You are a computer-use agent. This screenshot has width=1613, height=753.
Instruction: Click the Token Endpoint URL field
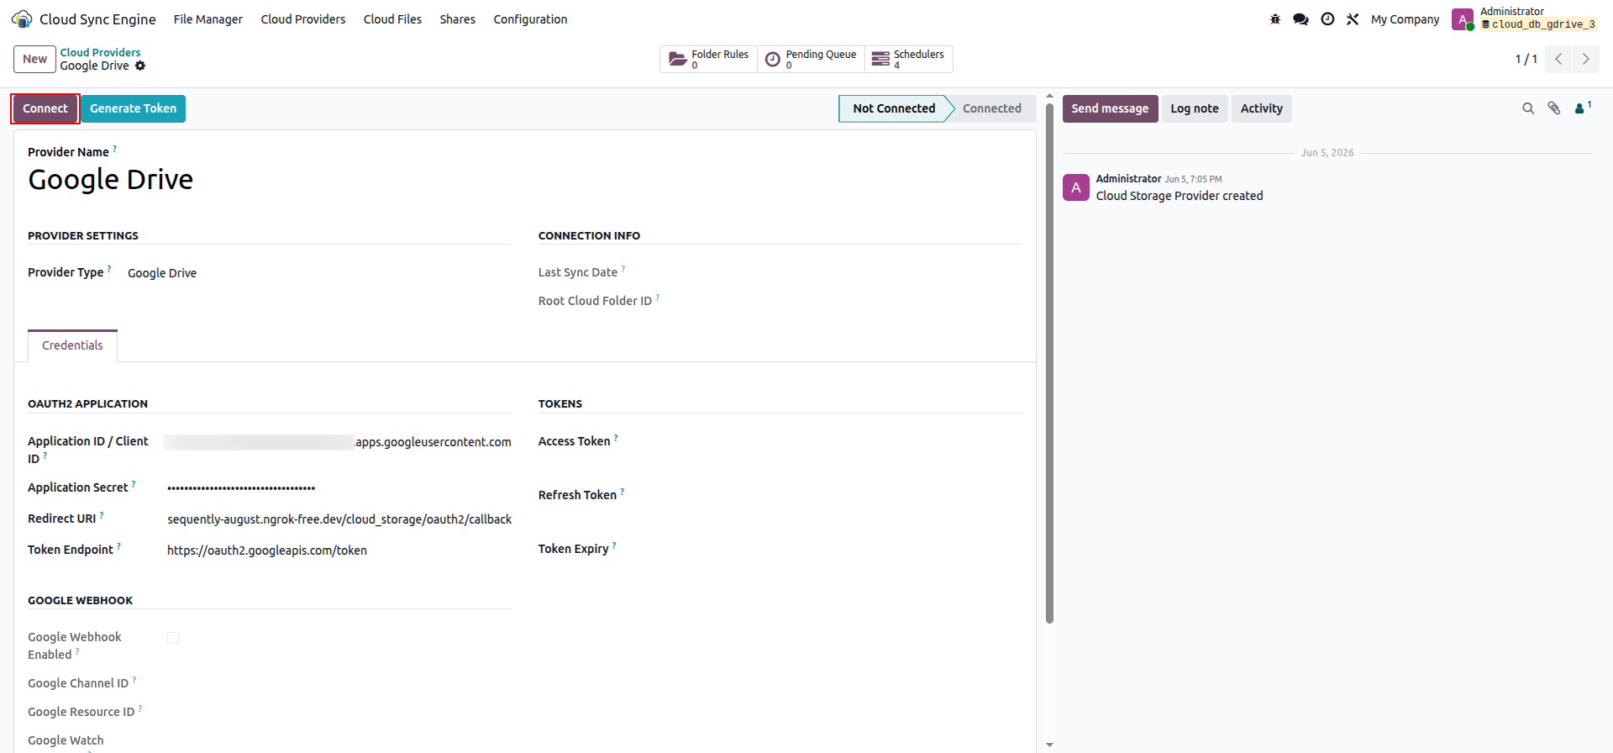click(x=339, y=550)
